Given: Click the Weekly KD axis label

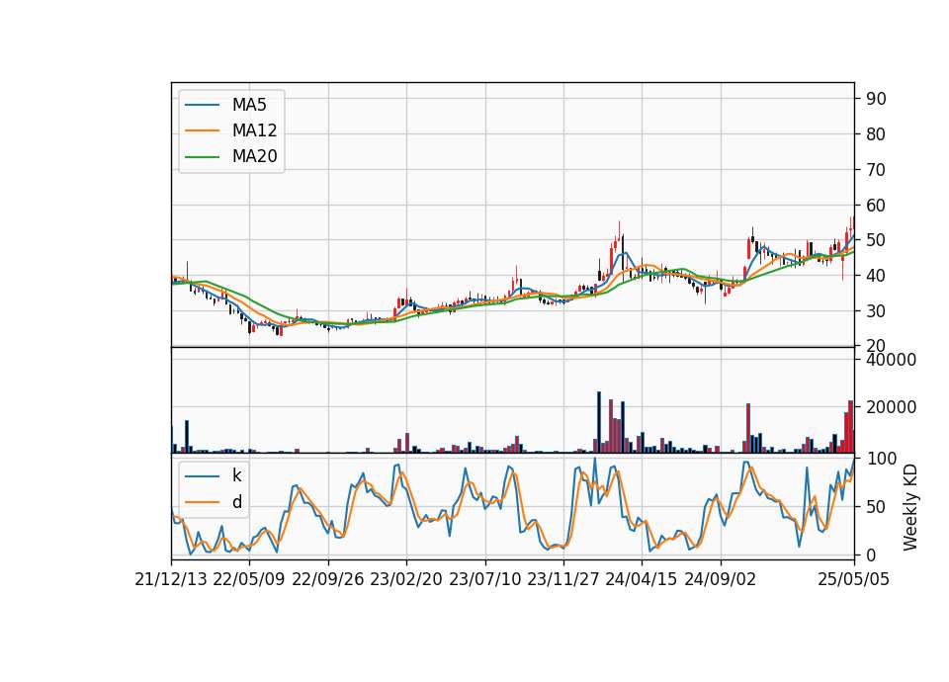Looking at the screenshot, I should pyautogui.click(x=909, y=507).
